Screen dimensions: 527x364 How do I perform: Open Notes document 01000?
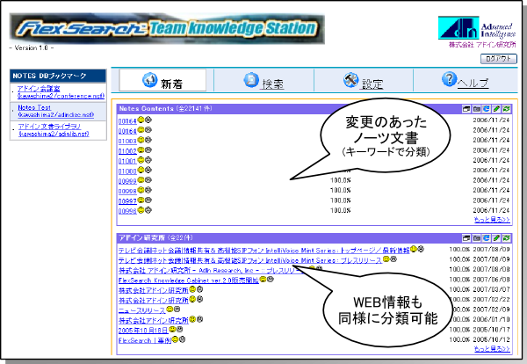(127, 171)
